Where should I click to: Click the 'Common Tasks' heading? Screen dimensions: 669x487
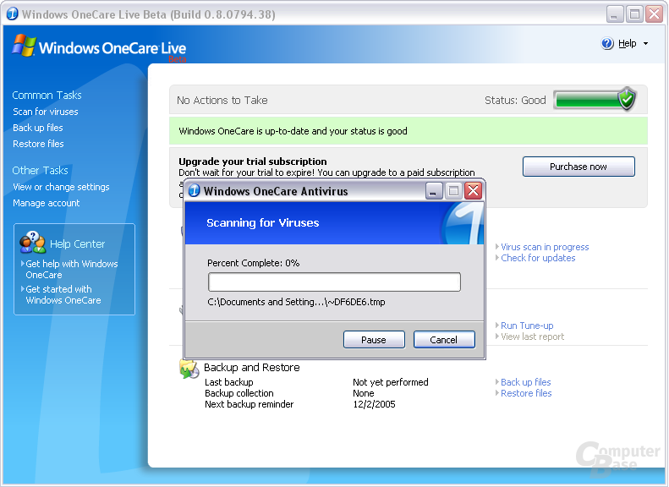[47, 95]
